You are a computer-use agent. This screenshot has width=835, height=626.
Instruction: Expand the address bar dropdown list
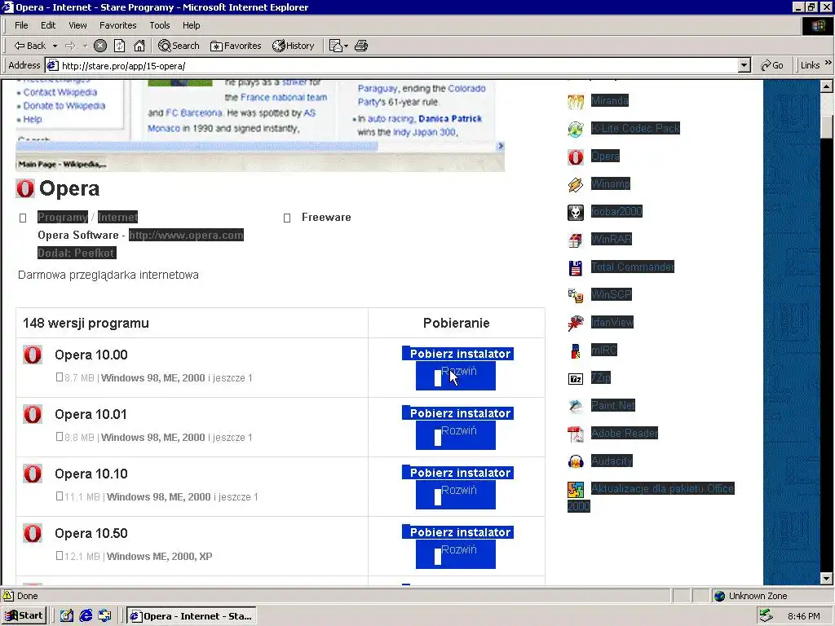744,65
